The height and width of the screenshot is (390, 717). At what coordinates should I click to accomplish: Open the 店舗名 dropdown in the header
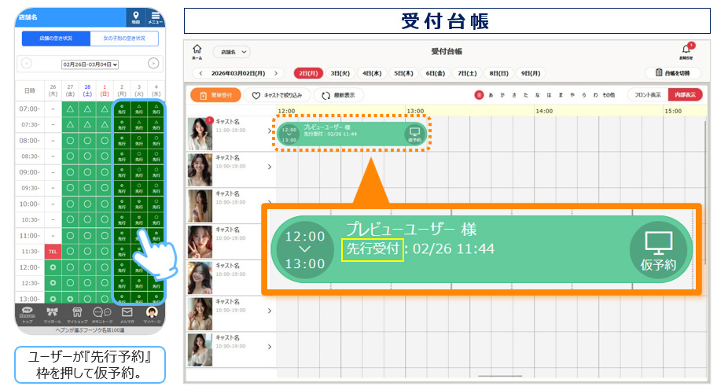point(231,52)
